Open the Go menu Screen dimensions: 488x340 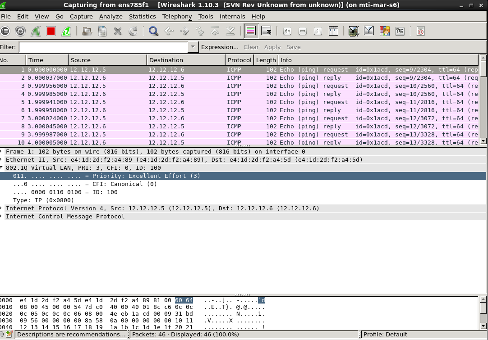point(60,17)
